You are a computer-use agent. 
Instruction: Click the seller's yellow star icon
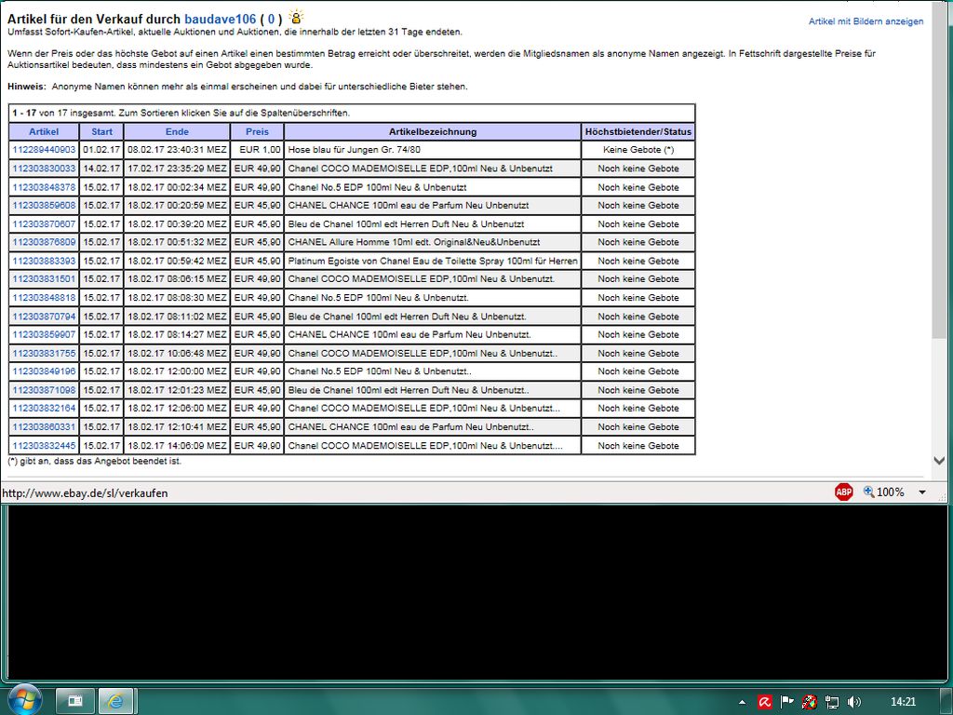[296, 17]
